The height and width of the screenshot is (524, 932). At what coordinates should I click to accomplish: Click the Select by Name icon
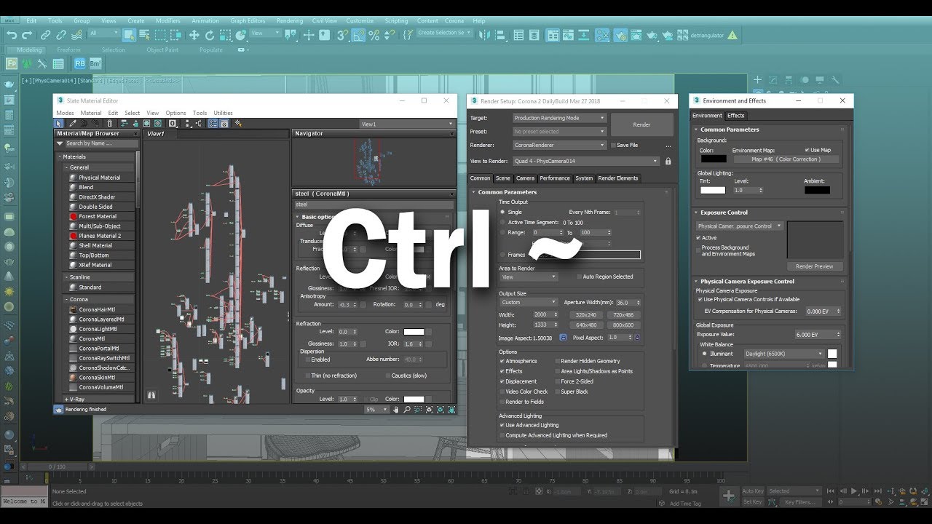pos(144,35)
